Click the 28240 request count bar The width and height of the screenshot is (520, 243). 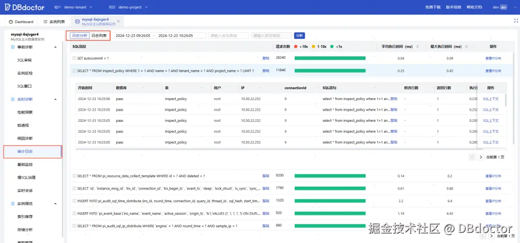pyautogui.click(x=330, y=58)
